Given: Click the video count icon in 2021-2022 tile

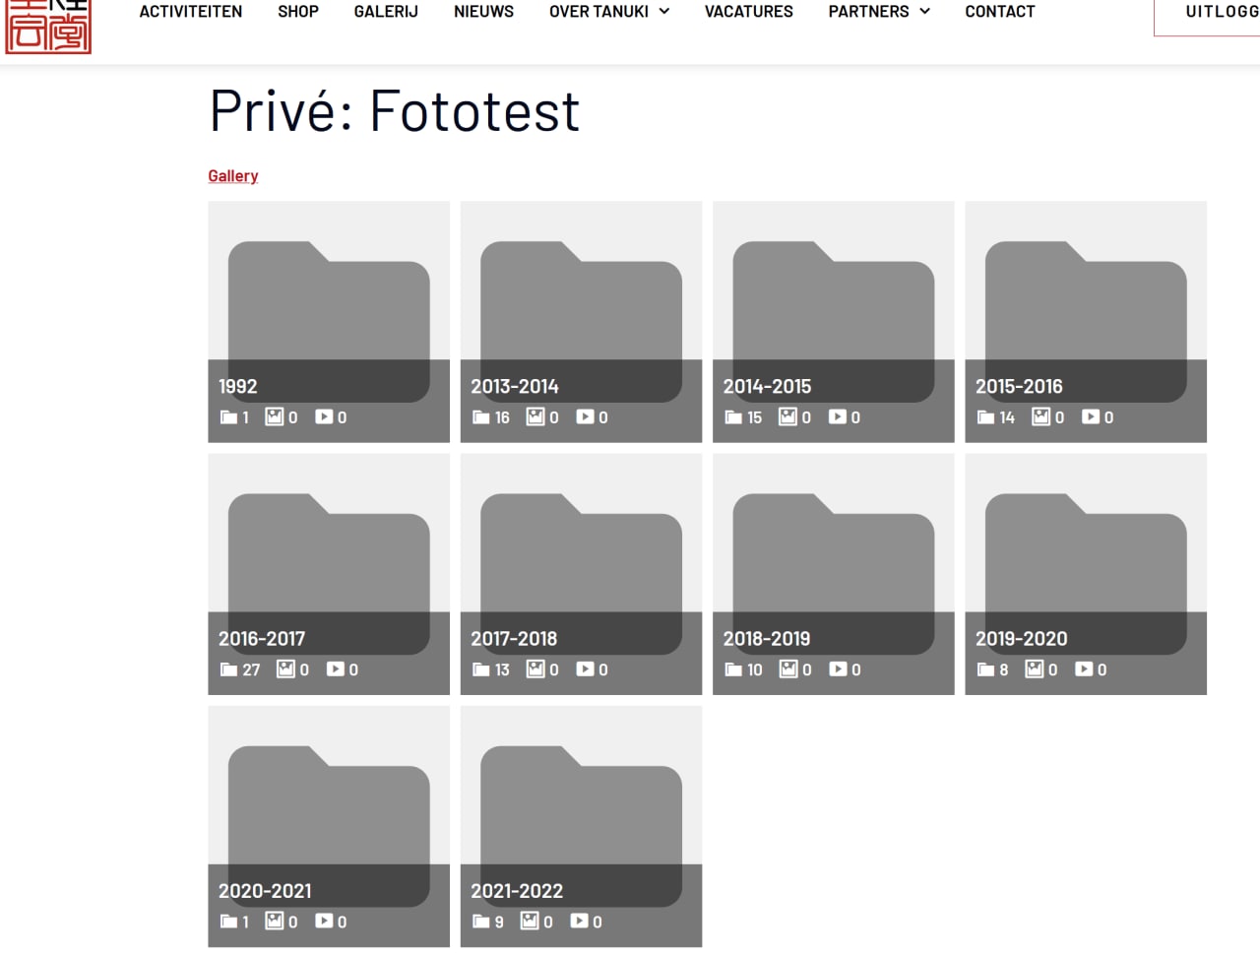Looking at the screenshot, I should click(x=579, y=922).
